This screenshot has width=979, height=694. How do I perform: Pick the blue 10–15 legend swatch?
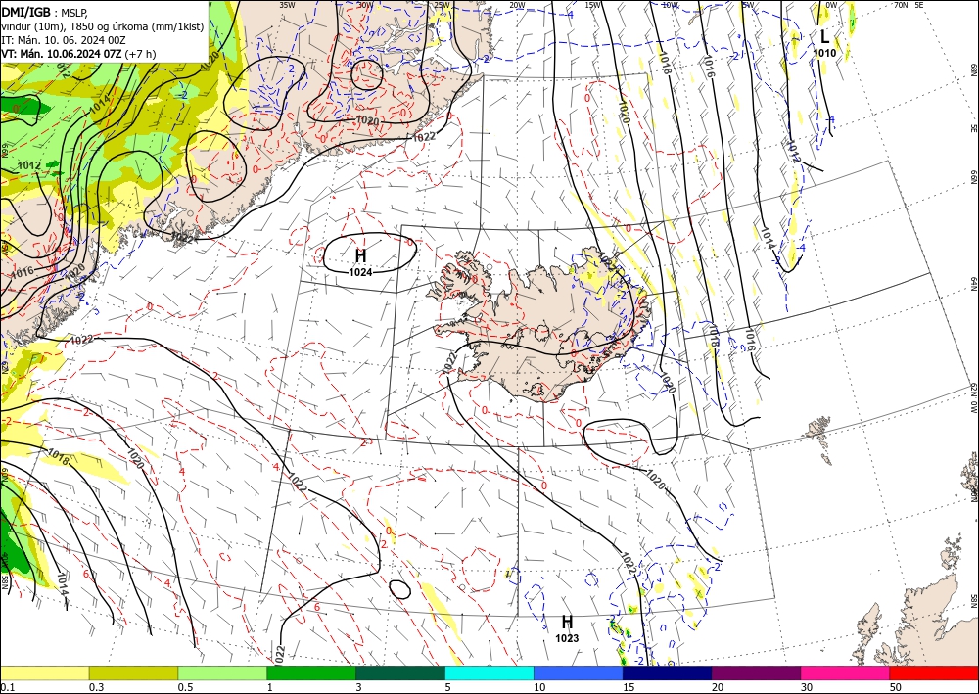point(579,672)
